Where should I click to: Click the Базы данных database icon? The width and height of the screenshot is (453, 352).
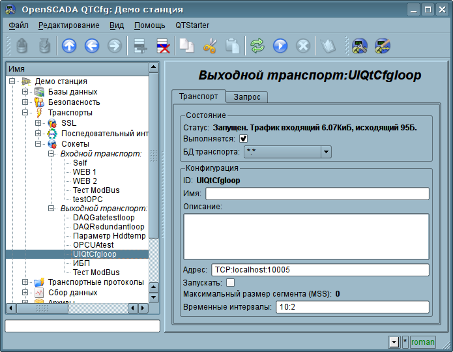pos(39,92)
